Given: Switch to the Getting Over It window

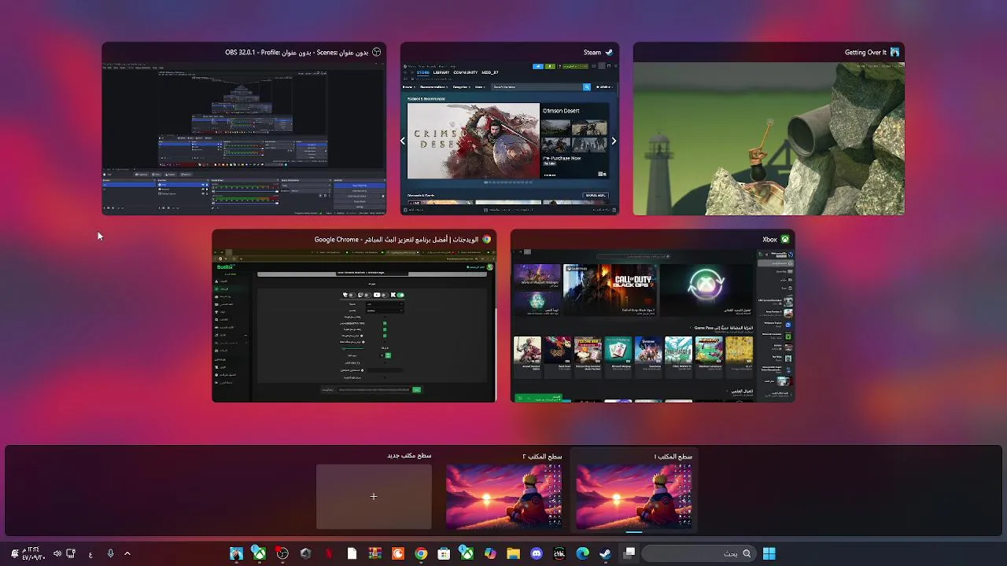Looking at the screenshot, I should [769, 129].
